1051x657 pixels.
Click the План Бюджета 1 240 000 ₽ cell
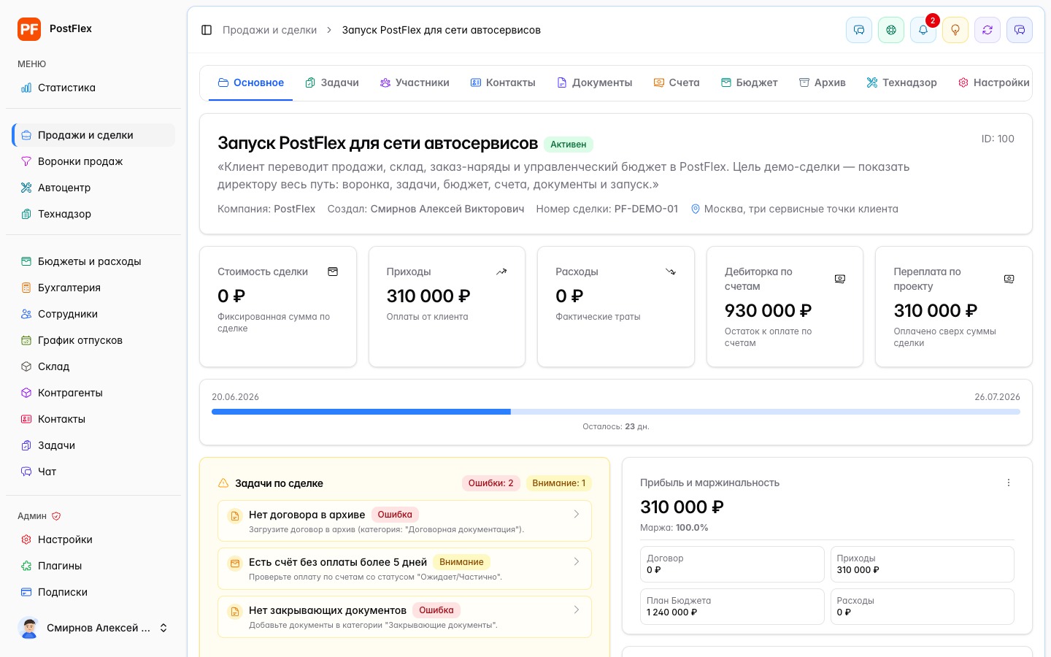[x=732, y=607]
